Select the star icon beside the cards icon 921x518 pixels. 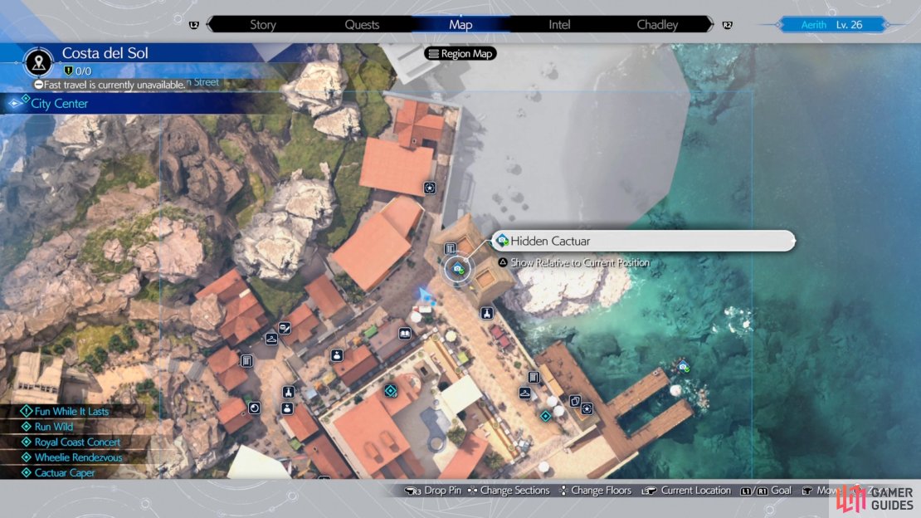pos(587,408)
